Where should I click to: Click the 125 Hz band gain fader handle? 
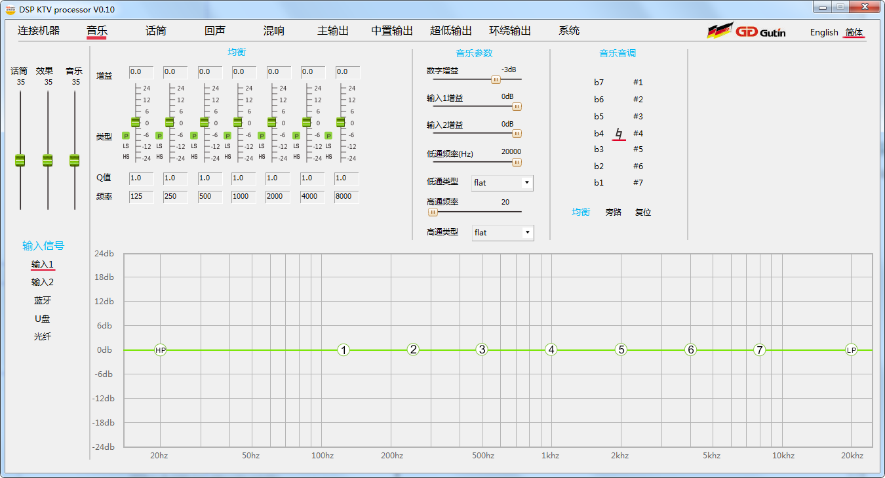[135, 123]
